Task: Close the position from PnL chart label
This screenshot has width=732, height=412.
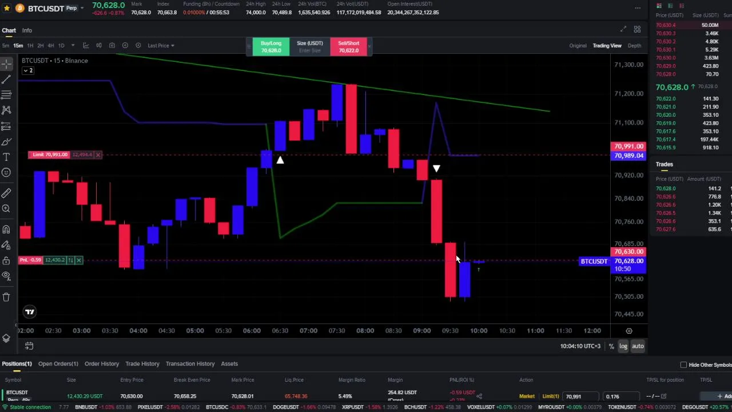Action: tap(79, 260)
